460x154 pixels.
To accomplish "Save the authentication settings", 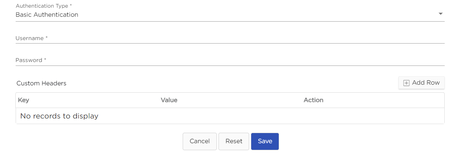I will point(265,141).
